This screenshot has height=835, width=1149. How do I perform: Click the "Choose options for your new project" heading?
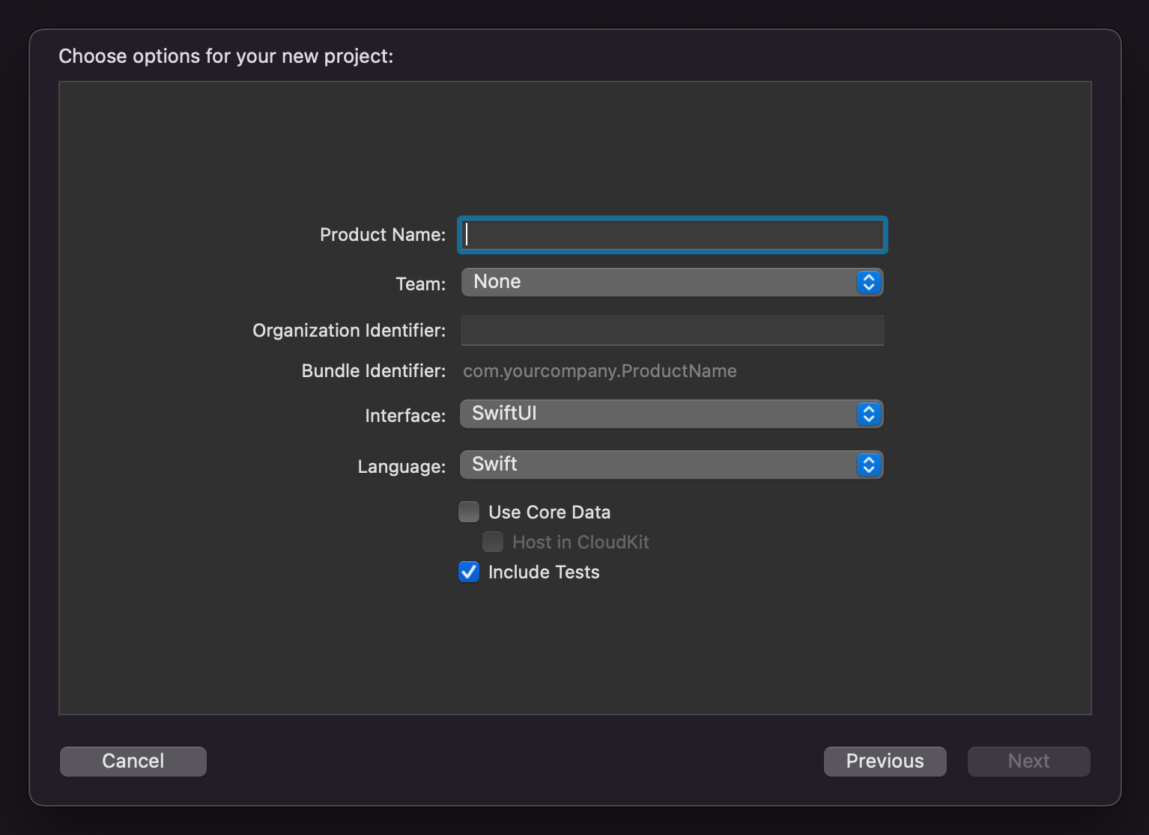(225, 56)
